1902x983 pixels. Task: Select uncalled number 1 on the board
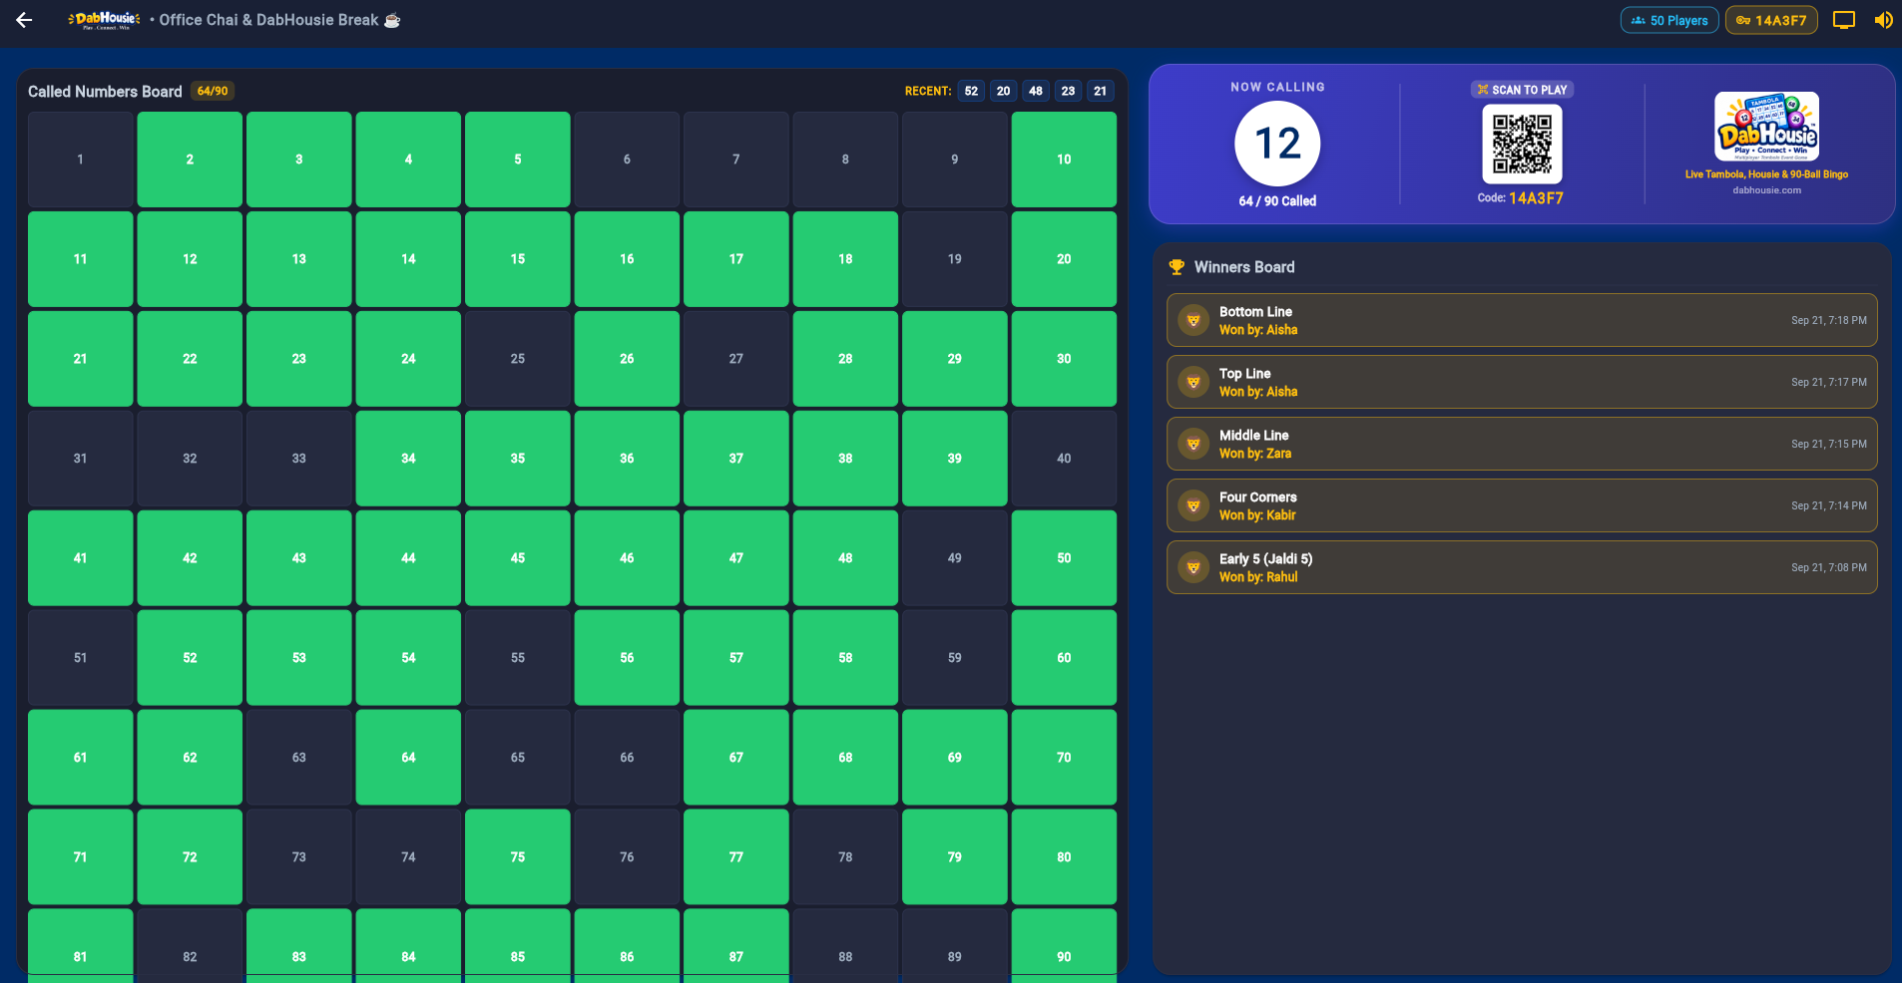coord(81,160)
